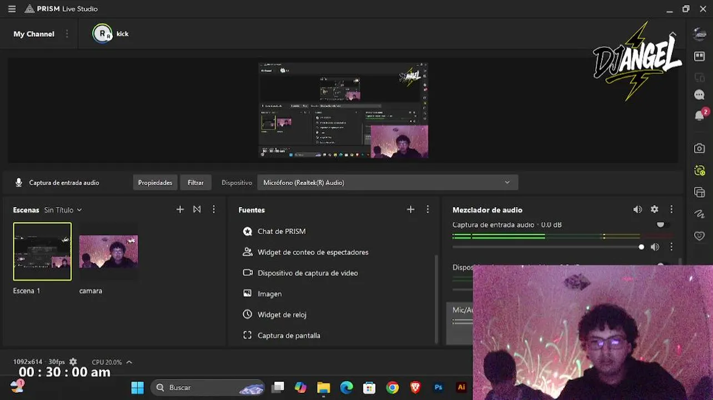Click the stacked windows icon in right sidebar

click(700, 192)
